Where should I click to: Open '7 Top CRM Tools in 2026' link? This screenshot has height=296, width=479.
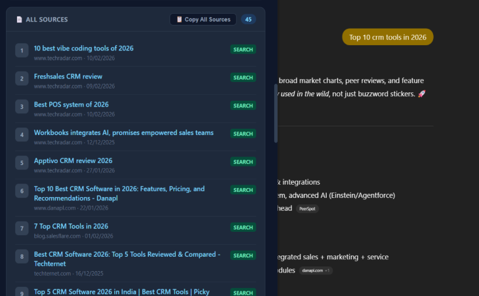point(71,226)
